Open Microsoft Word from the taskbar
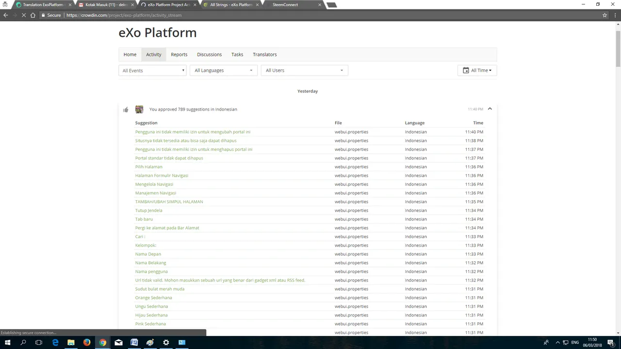The height and width of the screenshot is (349, 621). [134, 342]
